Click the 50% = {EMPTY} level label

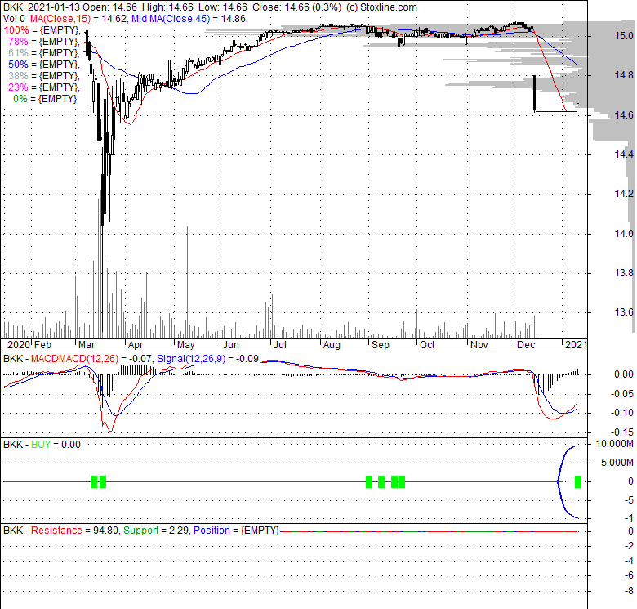[x=44, y=65]
